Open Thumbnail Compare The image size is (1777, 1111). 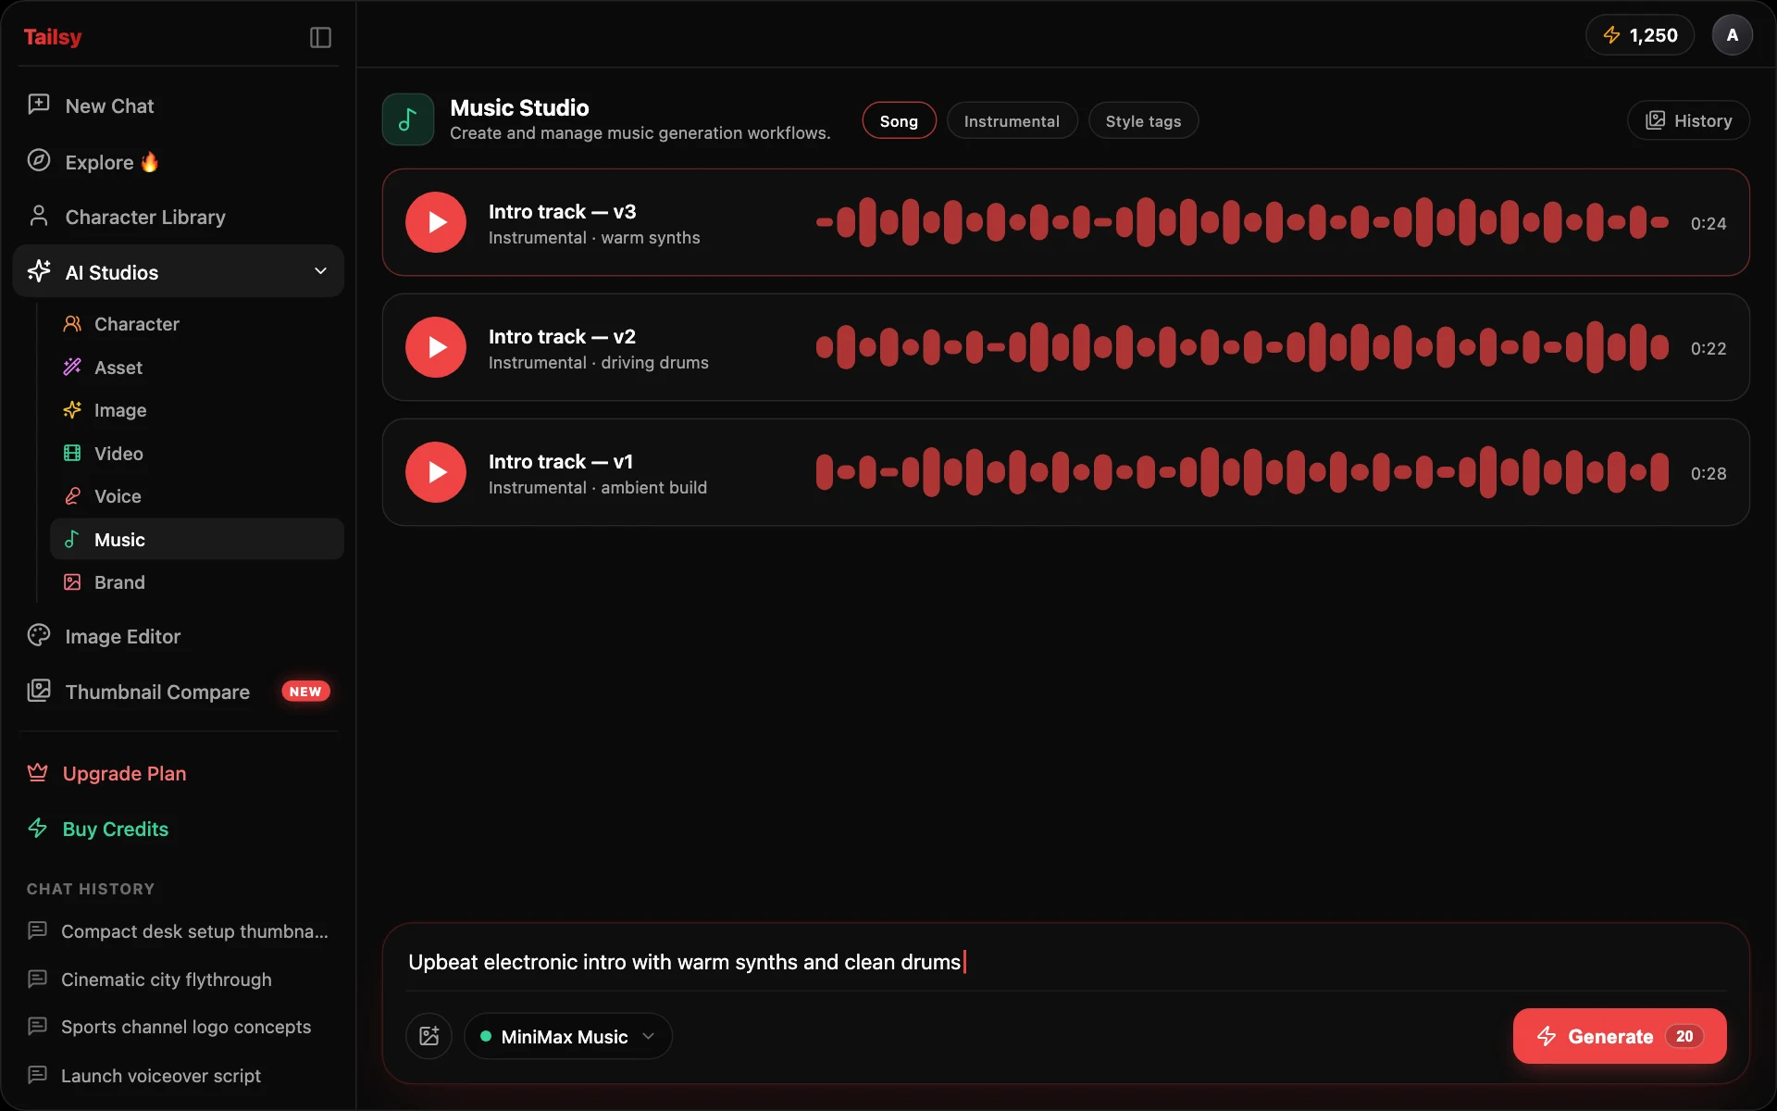pos(179,692)
